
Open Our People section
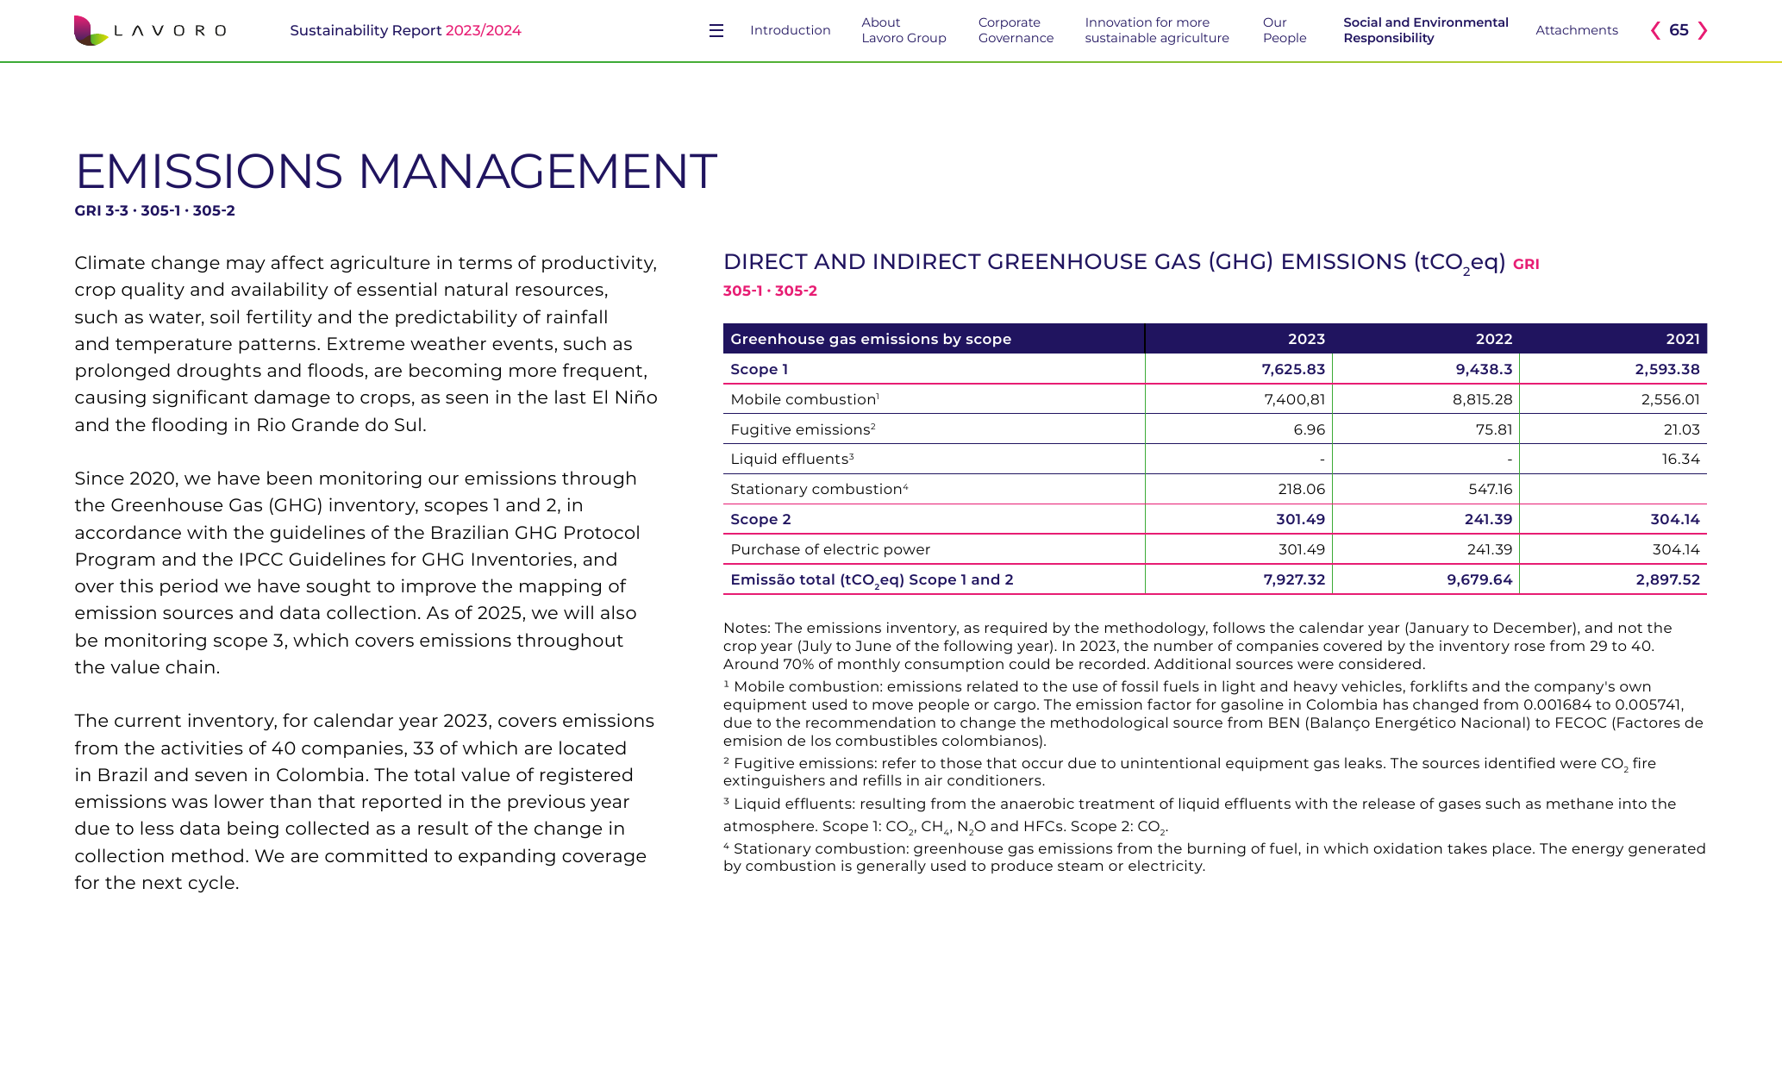click(1285, 30)
